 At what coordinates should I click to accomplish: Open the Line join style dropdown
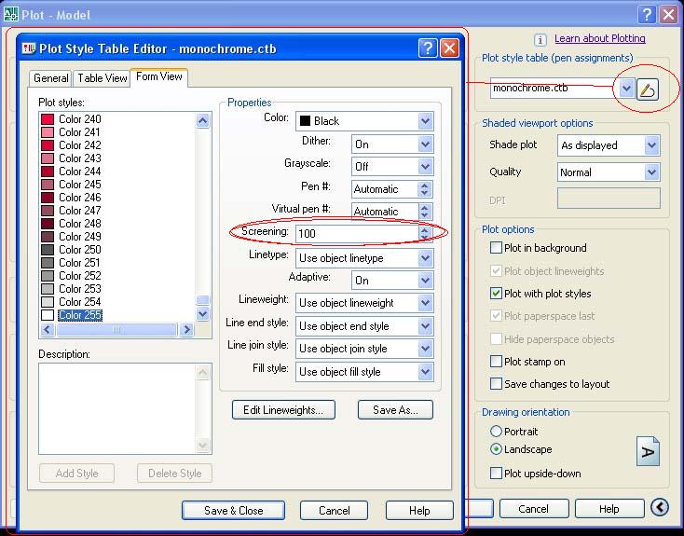tap(364, 349)
